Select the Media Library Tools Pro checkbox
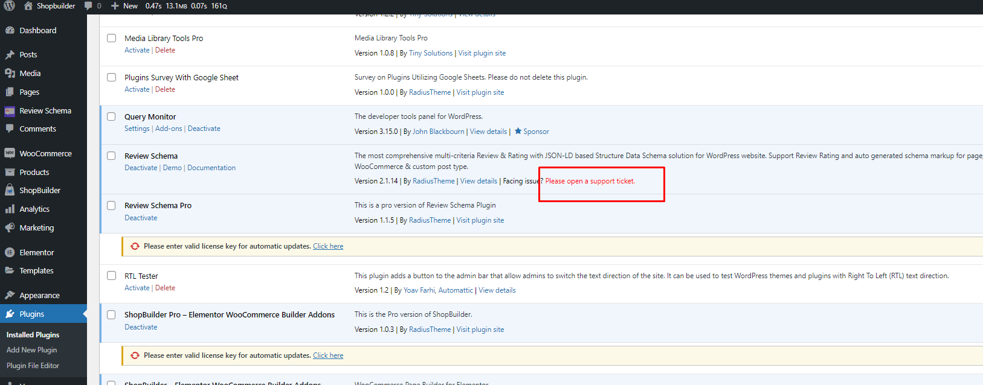This screenshot has height=385, width=983. pos(111,38)
